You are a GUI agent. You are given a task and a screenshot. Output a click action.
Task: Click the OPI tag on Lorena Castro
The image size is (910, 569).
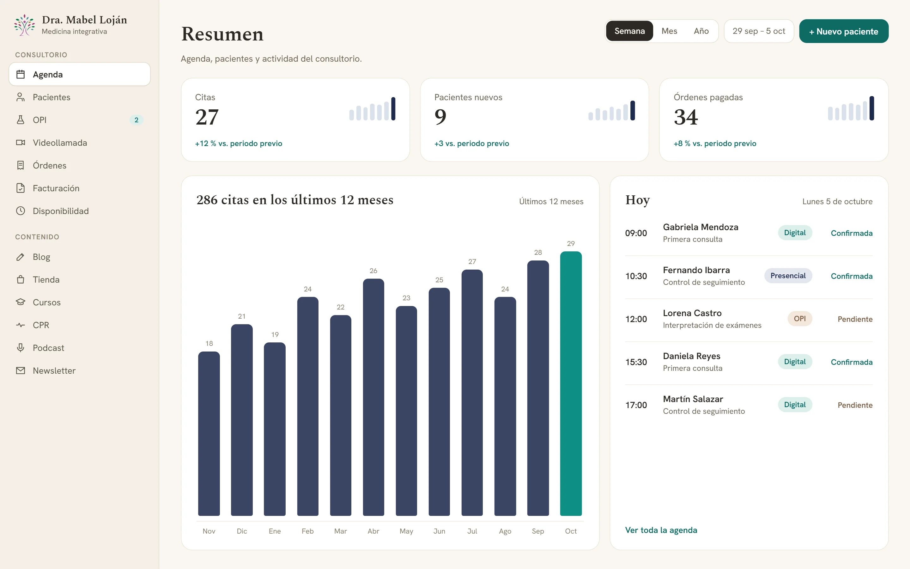click(799, 319)
